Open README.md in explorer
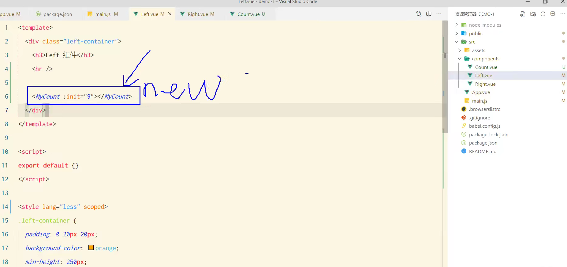The height and width of the screenshot is (267, 567). pos(483,151)
